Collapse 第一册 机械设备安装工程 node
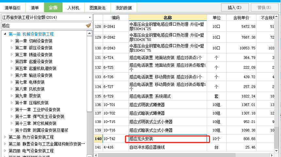Viewport: 281px width, 157px height. (5, 34)
